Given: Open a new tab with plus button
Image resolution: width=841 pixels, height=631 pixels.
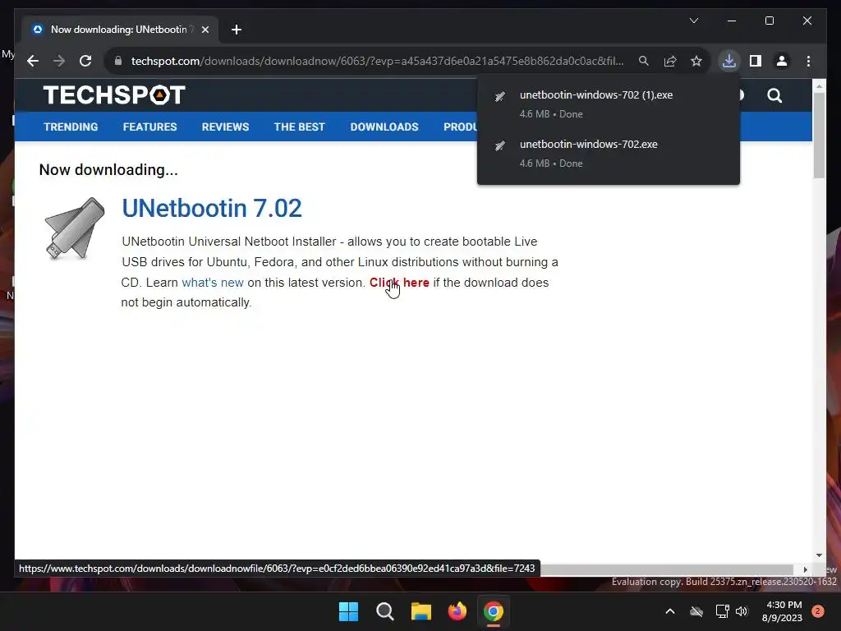Looking at the screenshot, I should pyautogui.click(x=236, y=30).
